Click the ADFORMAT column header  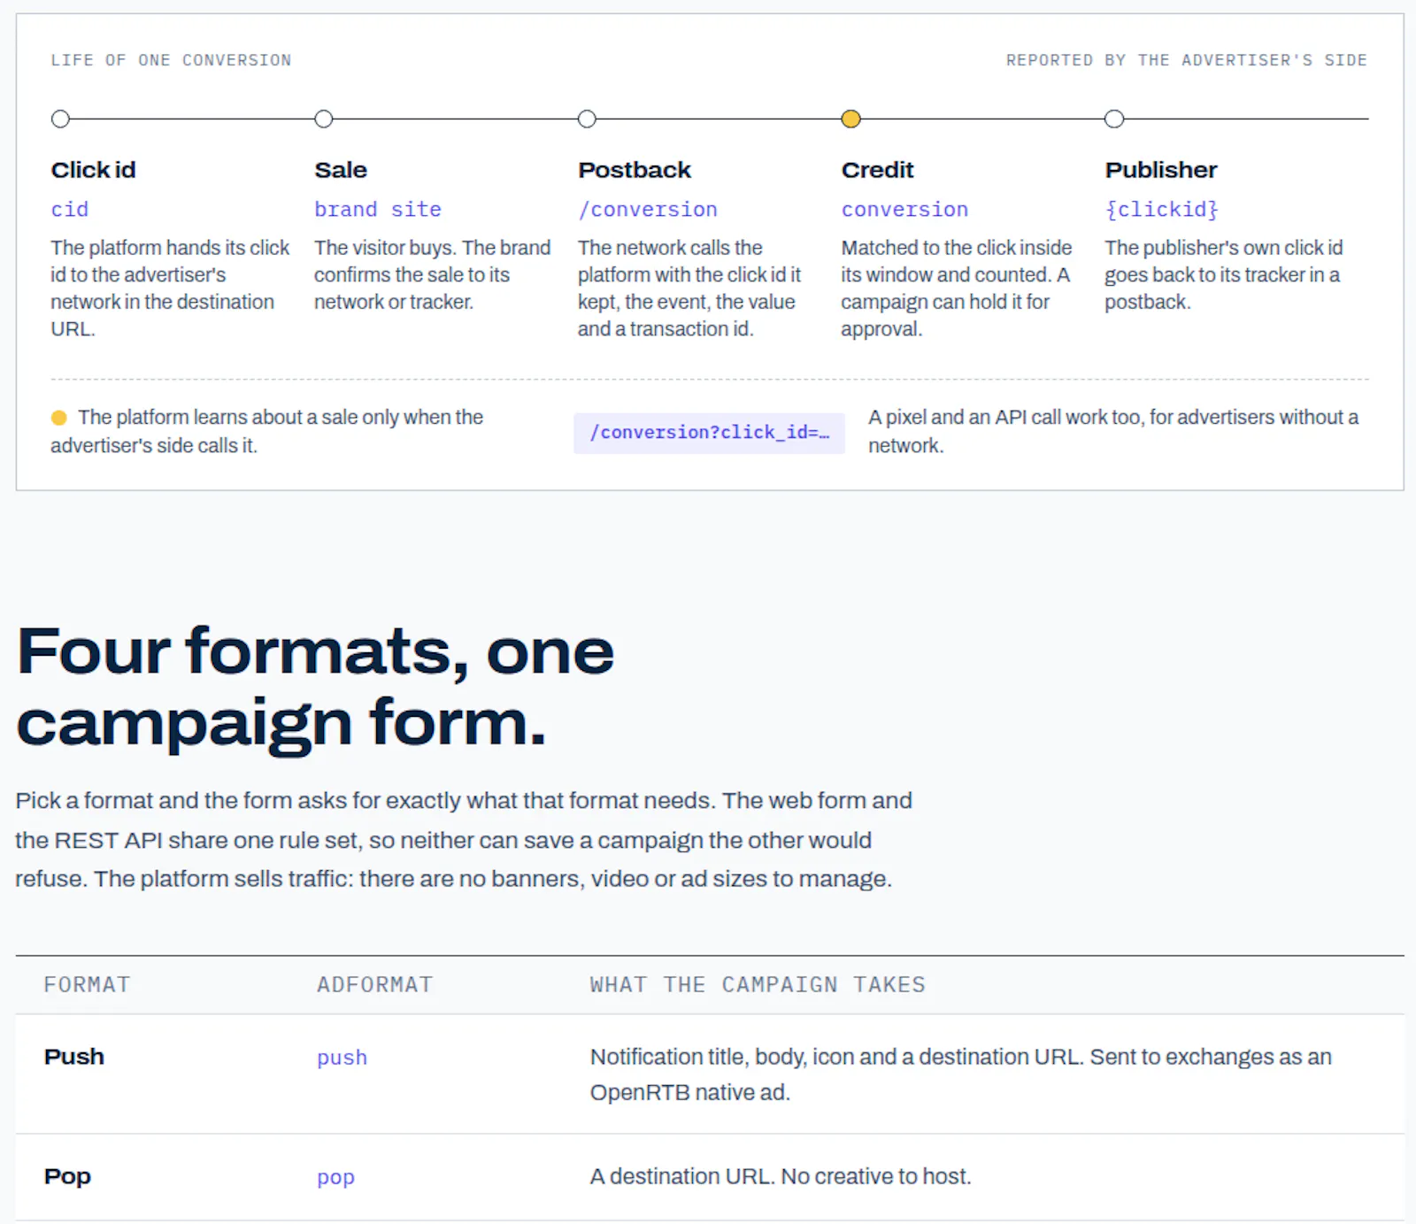(375, 985)
